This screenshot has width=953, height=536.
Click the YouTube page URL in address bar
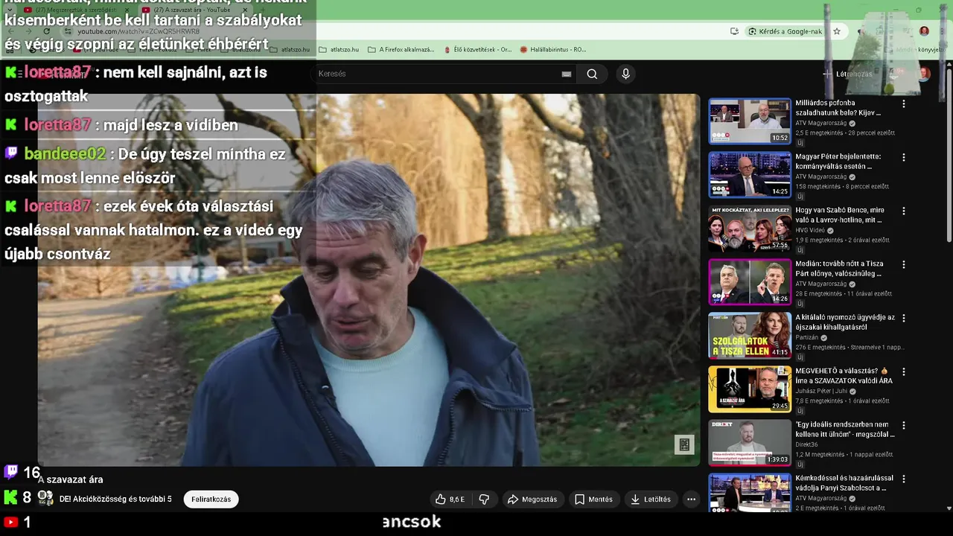pos(138,31)
